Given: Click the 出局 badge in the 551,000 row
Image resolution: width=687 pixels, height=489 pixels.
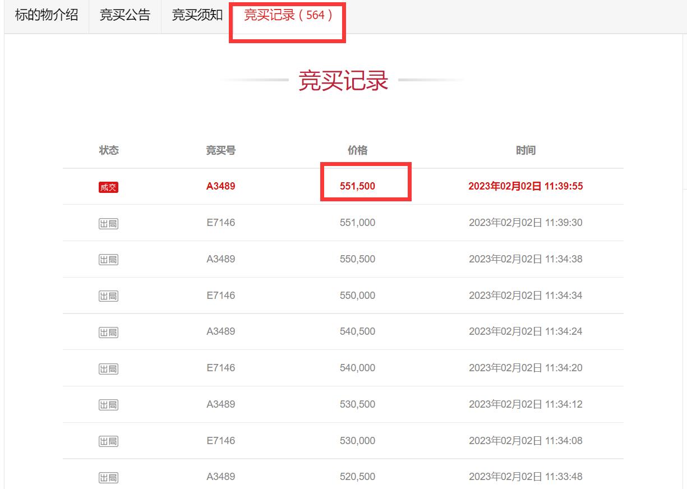Looking at the screenshot, I should click(109, 224).
